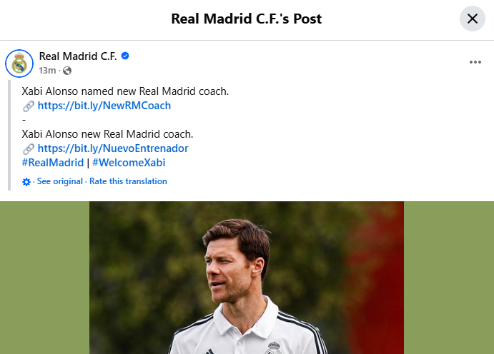The width and height of the screenshot is (494, 354).
Task: Click text 'Xabi Alonso named new Real Madrid coach'
Action: [125, 91]
